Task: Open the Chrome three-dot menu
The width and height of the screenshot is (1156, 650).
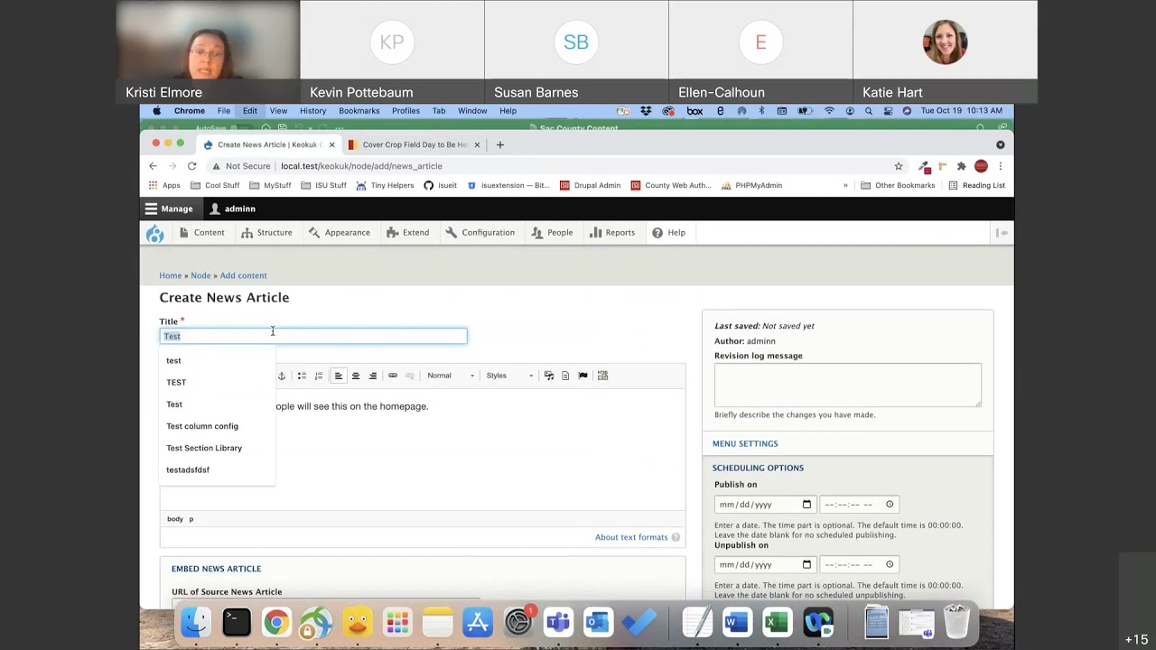Action: 1000,166
